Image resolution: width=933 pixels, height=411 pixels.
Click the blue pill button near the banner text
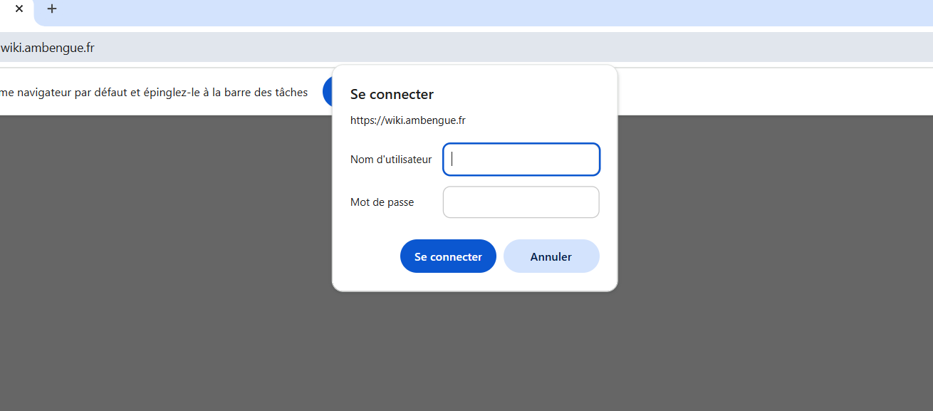330,91
